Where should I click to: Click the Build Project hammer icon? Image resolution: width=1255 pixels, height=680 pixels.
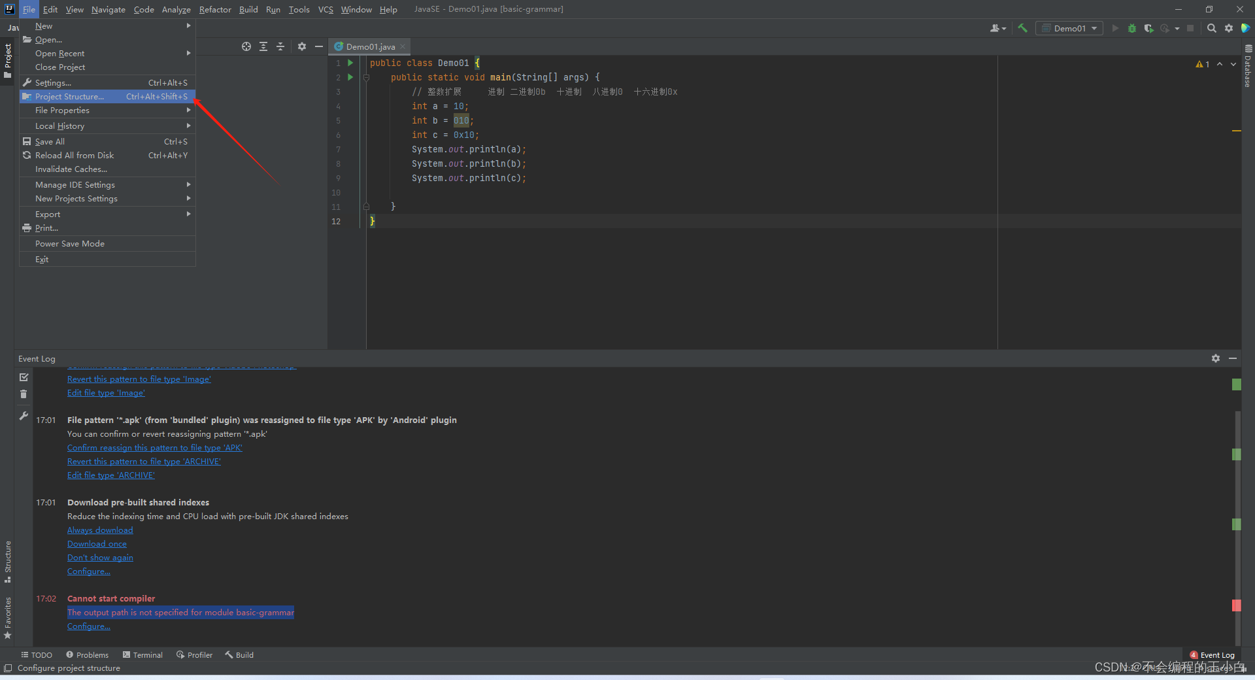tap(1023, 28)
